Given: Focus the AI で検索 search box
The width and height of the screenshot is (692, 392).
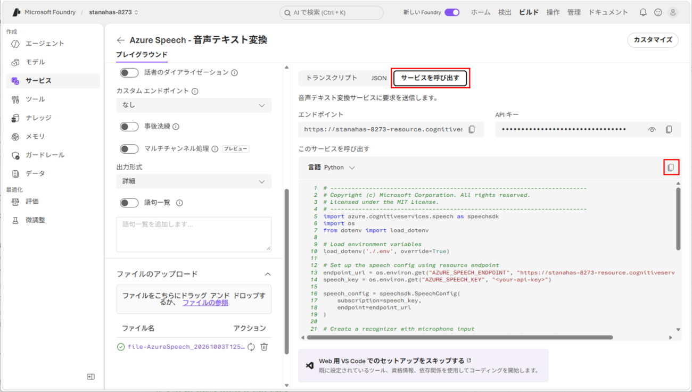Looking at the screenshot, I should pyautogui.click(x=331, y=12).
